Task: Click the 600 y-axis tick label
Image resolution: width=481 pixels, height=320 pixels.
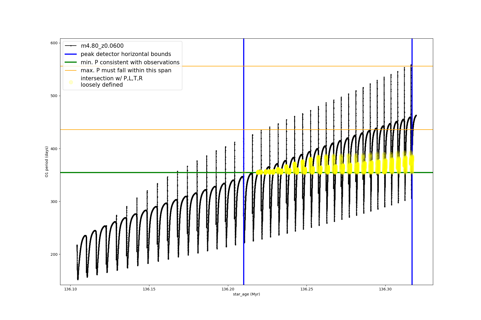Action: point(54,43)
